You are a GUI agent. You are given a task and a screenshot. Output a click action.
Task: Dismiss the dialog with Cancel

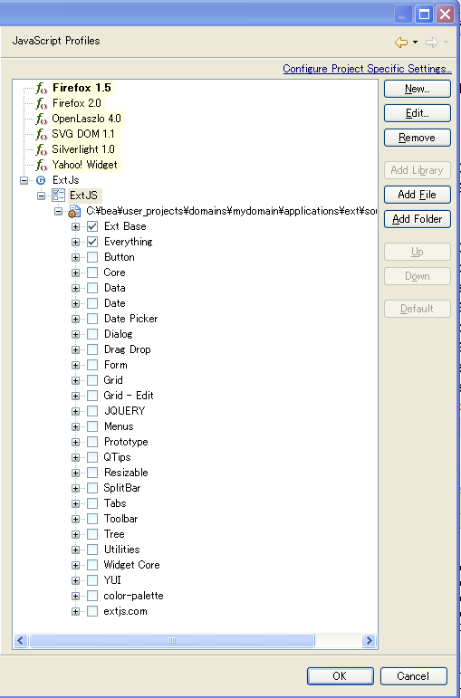(413, 675)
